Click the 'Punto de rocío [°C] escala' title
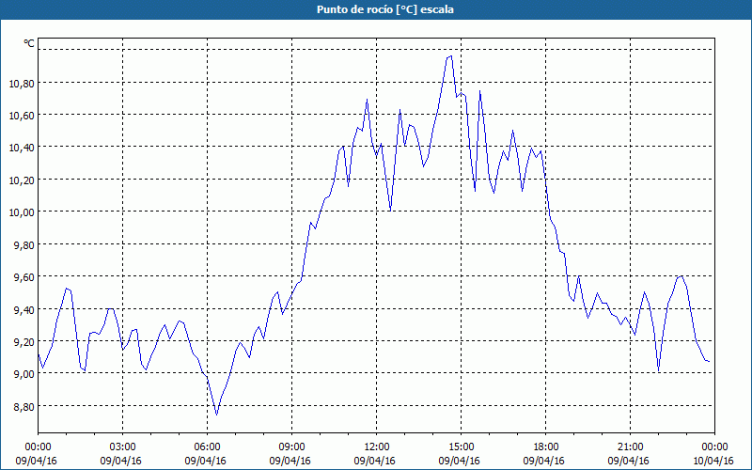 [385, 9]
